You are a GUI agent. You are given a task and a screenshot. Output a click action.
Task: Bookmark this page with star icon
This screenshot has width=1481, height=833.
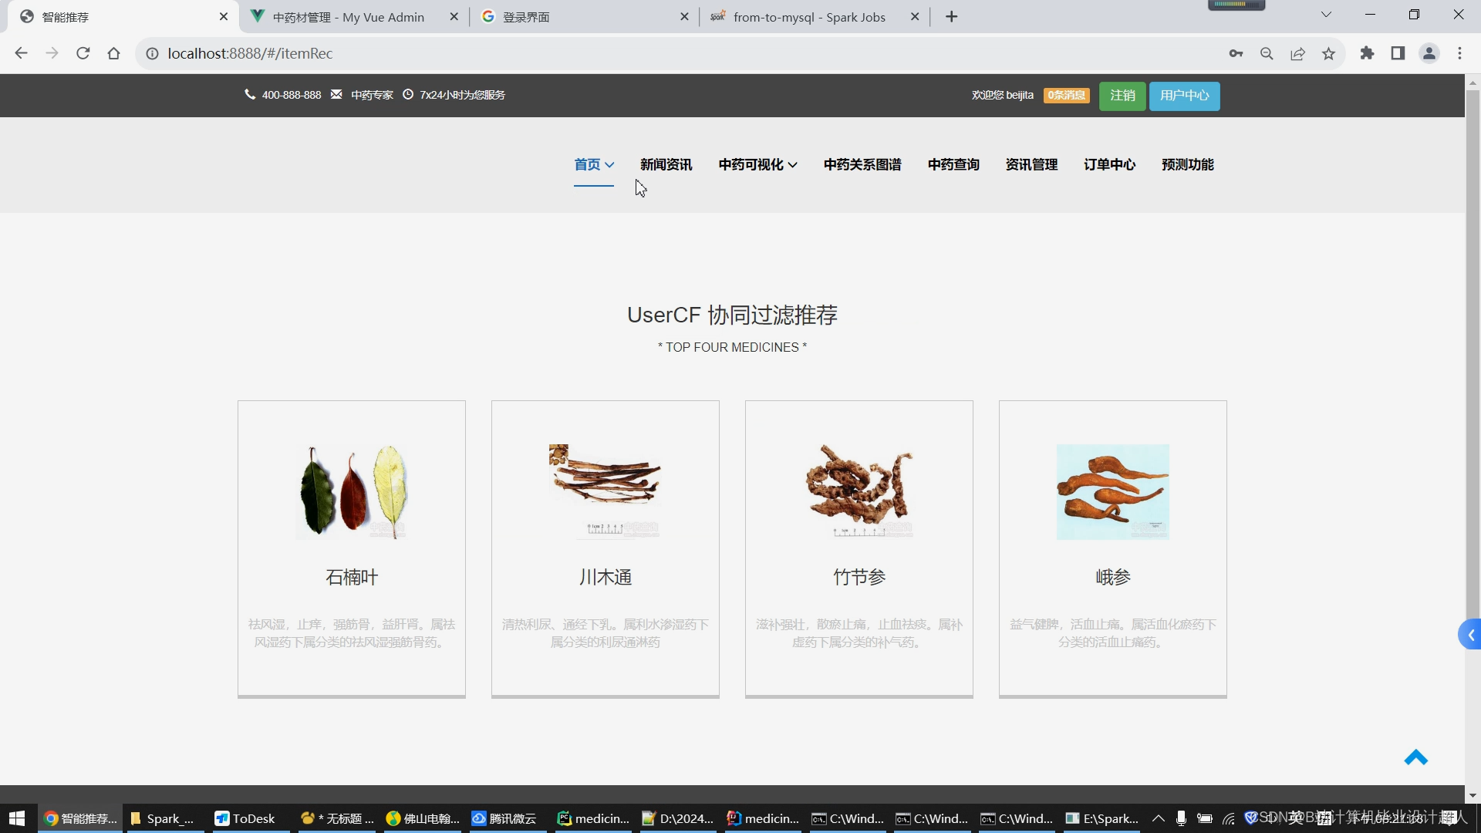[x=1328, y=53]
